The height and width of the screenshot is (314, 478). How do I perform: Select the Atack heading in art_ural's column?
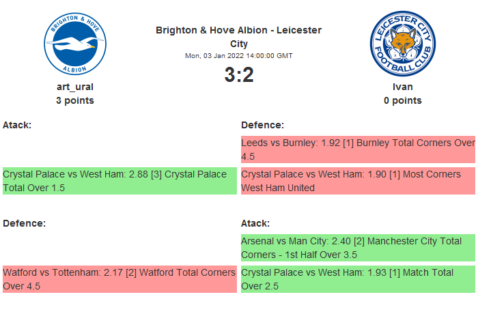[17, 126]
